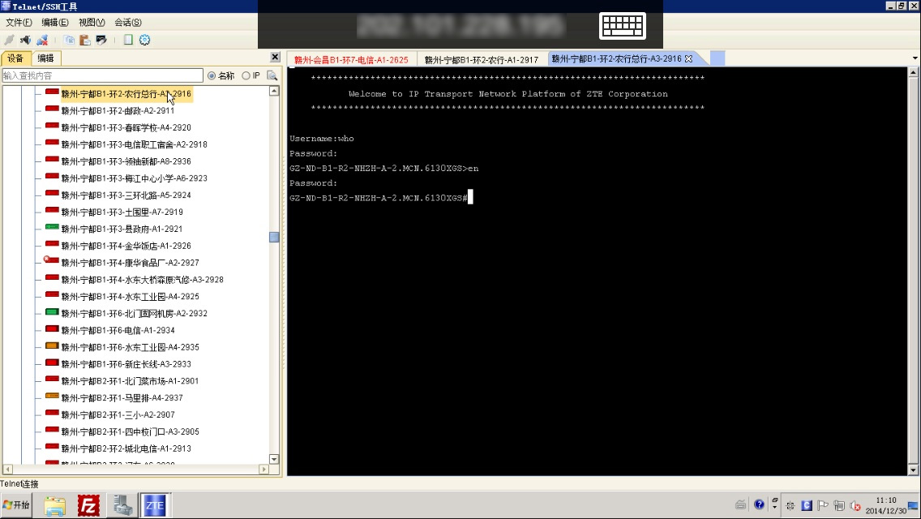
Task: Close the 农行总行-A3-2916 session tab
Action: [688, 58]
